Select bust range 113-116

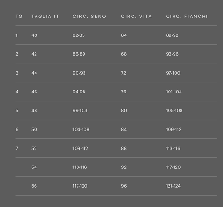pos(80,167)
